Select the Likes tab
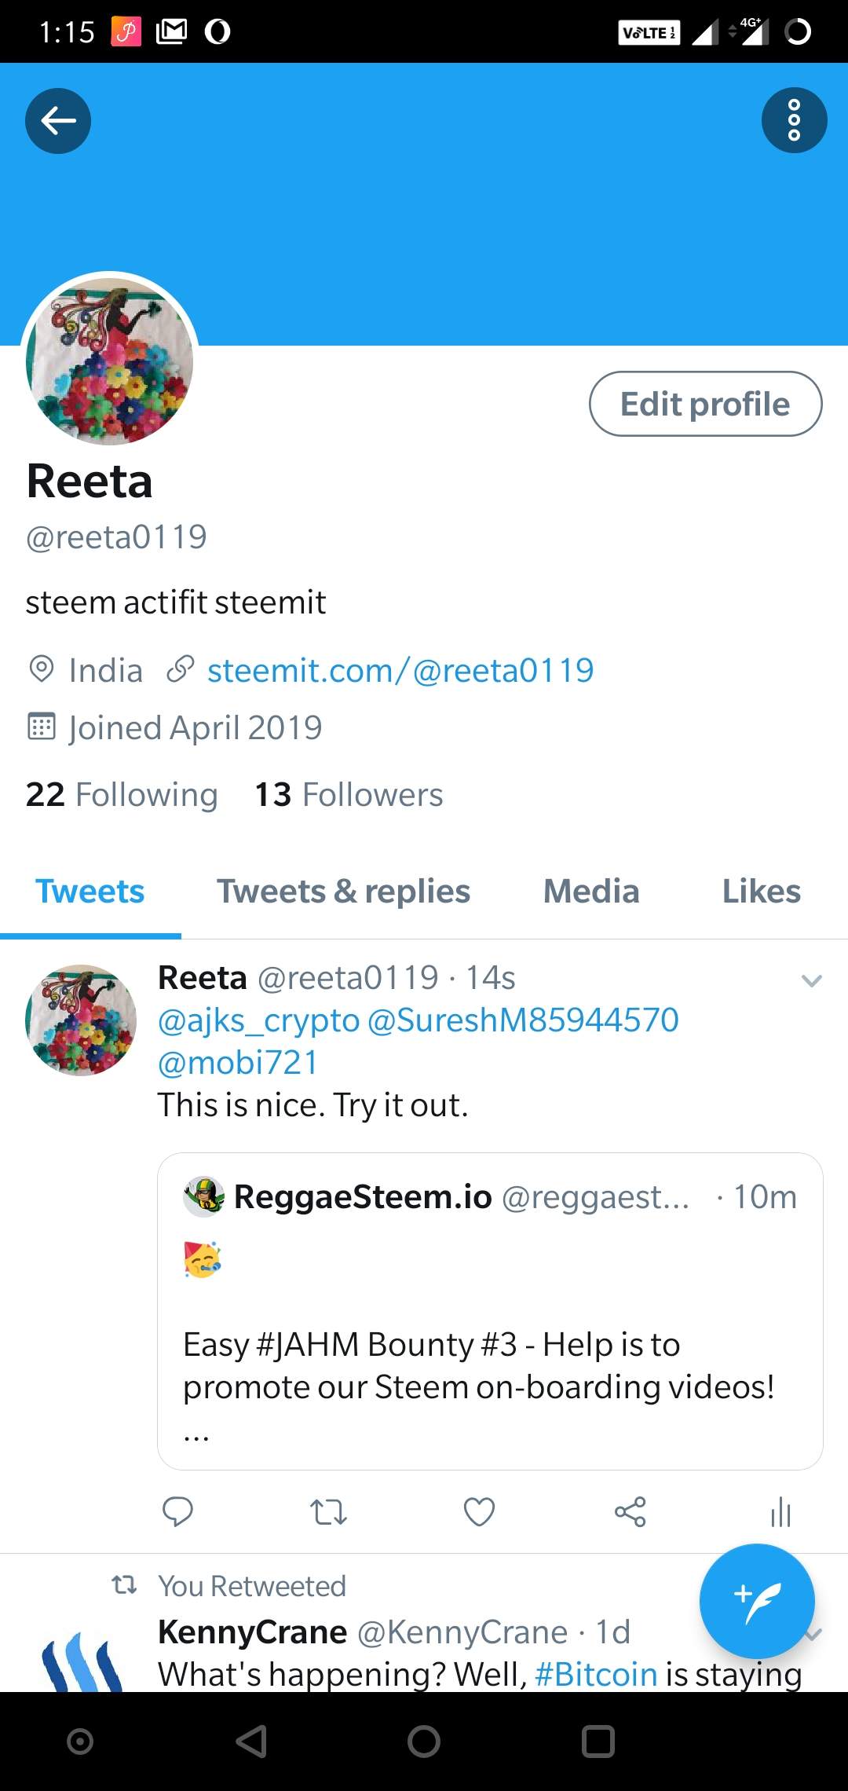Screen dimensions: 848x1791 761,892
